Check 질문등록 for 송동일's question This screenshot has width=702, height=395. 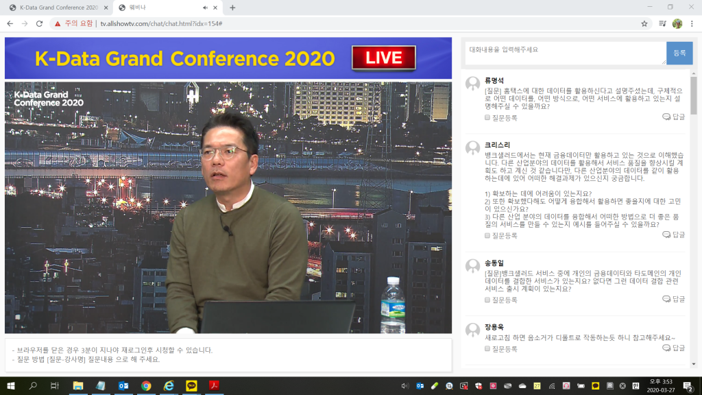coord(487,300)
